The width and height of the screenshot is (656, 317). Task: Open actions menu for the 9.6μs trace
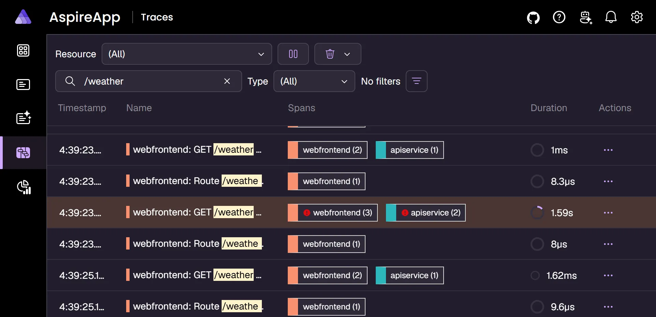tap(608, 307)
